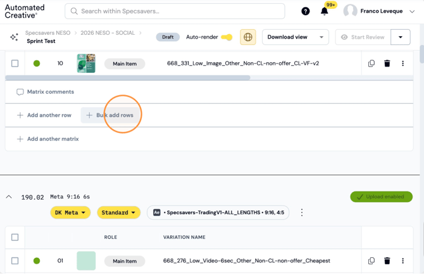Viewport: 424px width, 275px height.
Task: Click the VARIATION NAME column header
Action: (x=184, y=237)
